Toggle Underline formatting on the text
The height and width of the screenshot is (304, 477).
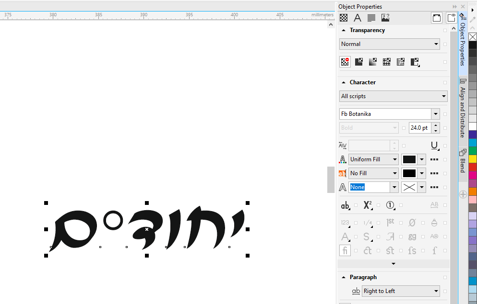pyautogui.click(x=434, y=146)
